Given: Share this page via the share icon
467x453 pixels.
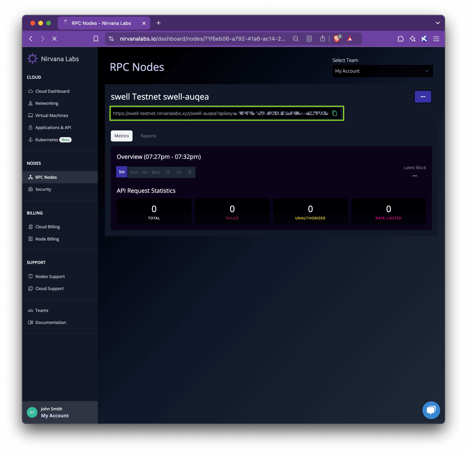Looking at the screenshot, I should tap(323, 39).
